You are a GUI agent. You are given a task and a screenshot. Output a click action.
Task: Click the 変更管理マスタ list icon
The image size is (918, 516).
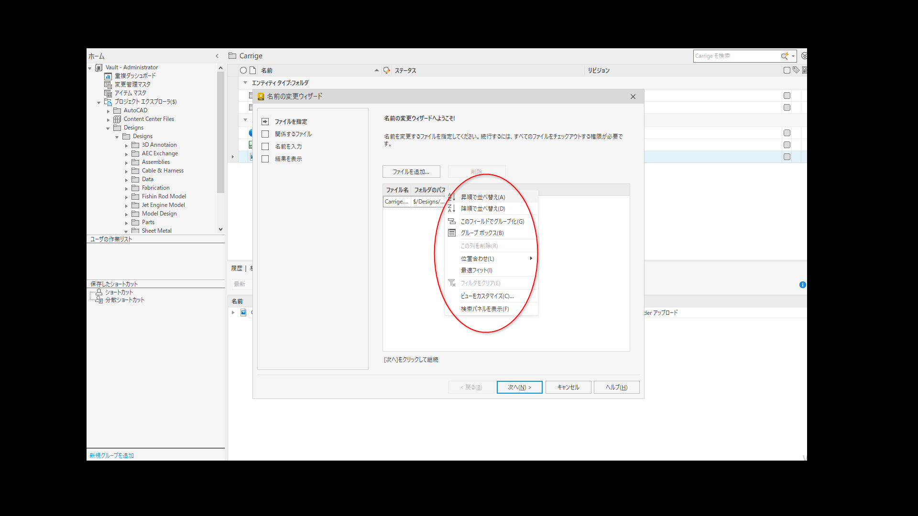pyautogui.click(x=108, y=85)
